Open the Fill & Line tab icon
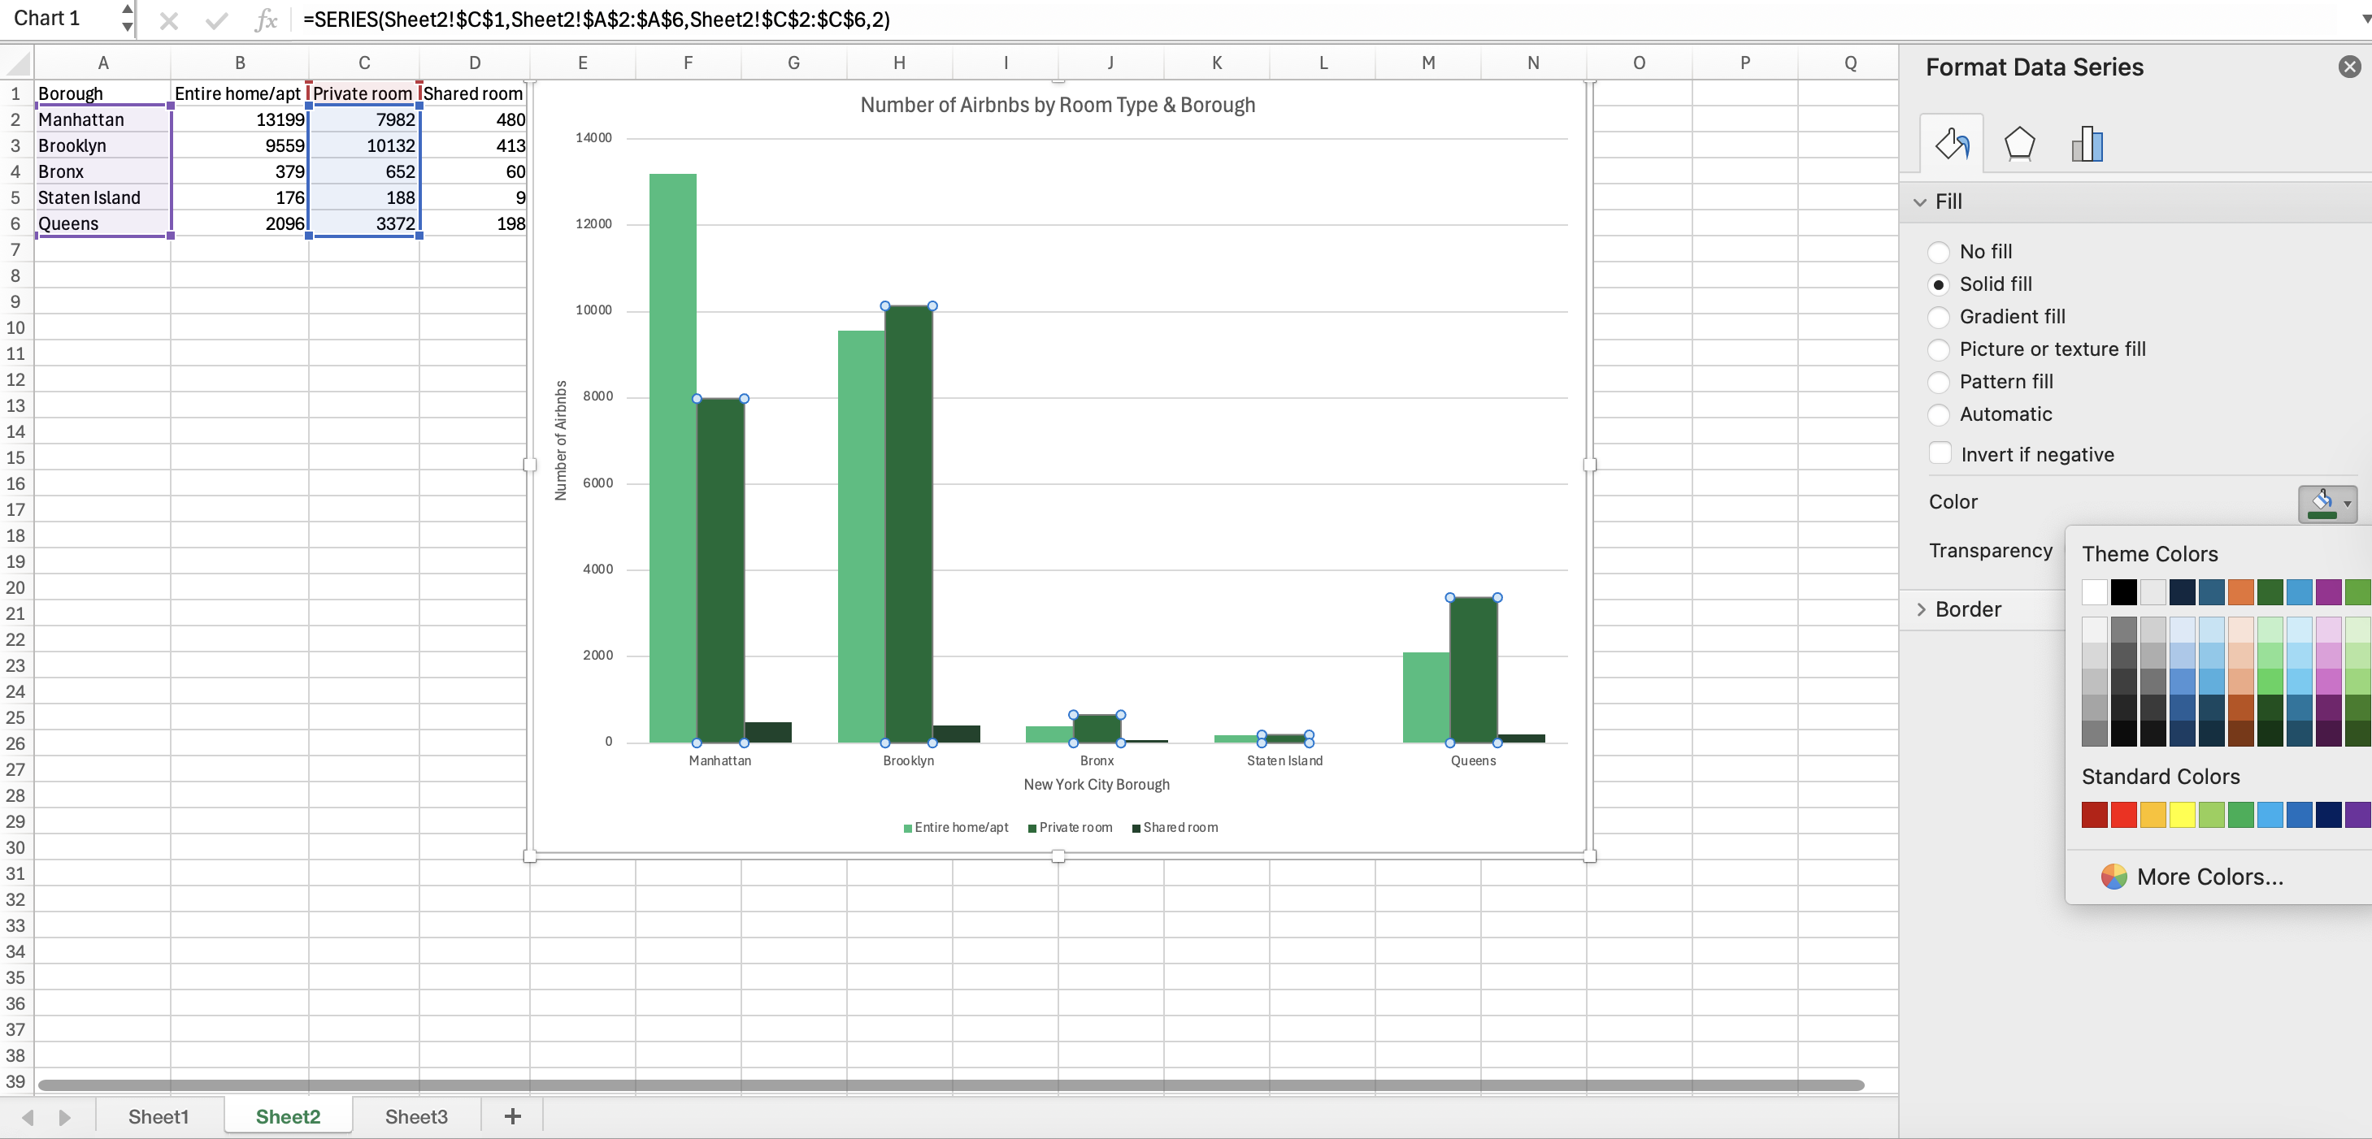2372x1139 pixels. coord(1950,145)
